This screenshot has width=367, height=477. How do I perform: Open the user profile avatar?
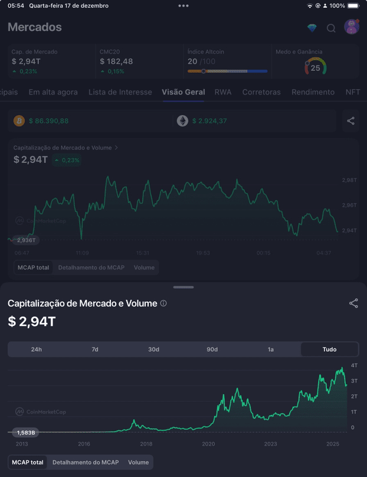352,27
